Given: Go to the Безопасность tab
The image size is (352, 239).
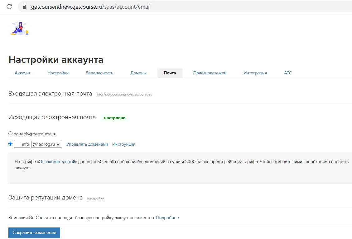Looking at the screenshot, I should click(99, 73).
